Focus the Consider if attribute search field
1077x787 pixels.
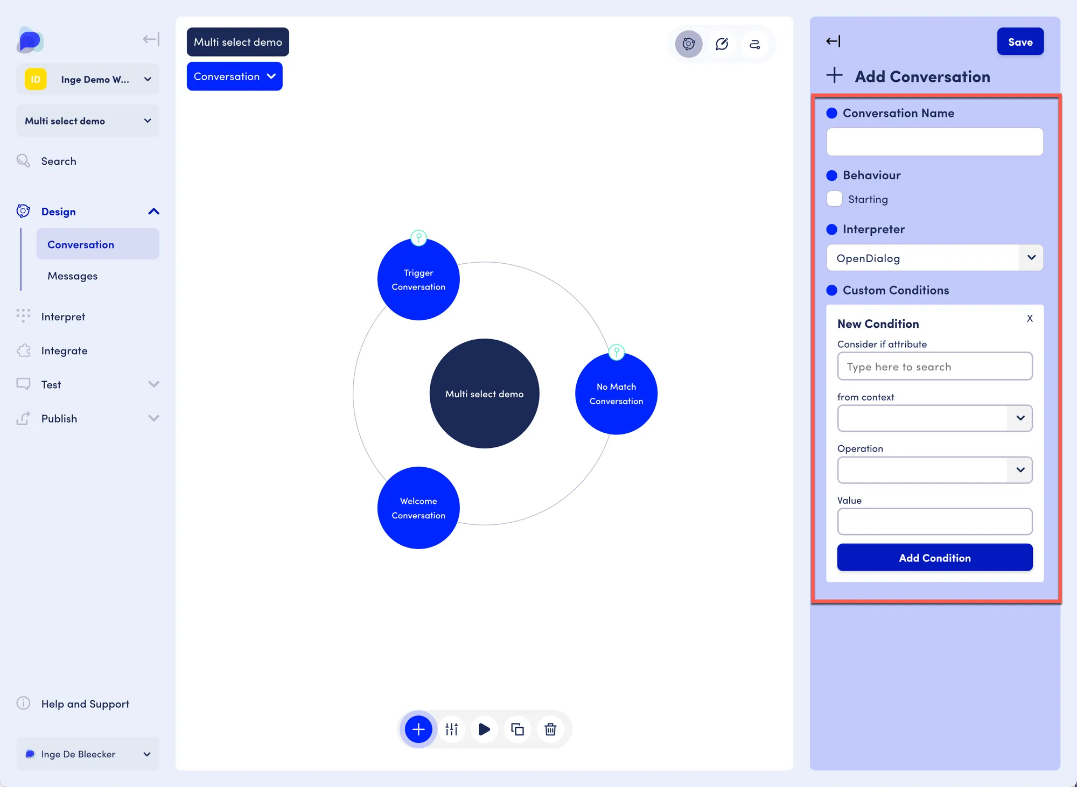935,367
